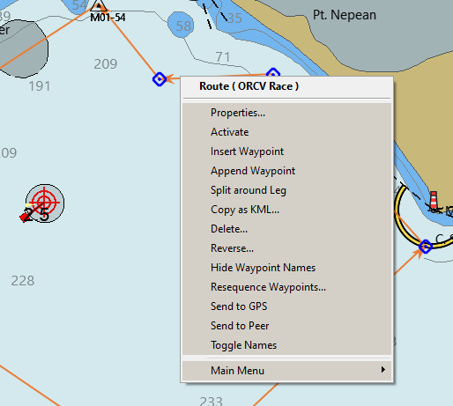Choose Send to Peer option

coord(286,326)
